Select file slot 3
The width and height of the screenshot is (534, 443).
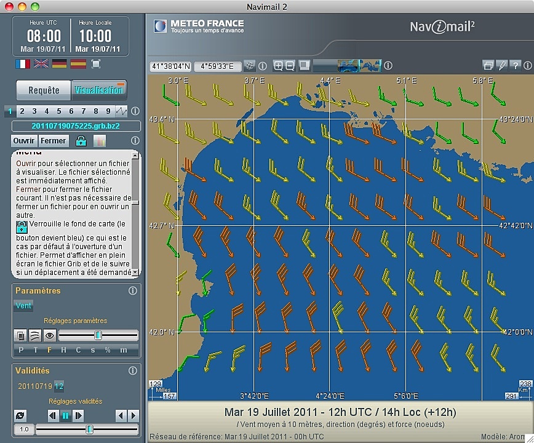34,111
